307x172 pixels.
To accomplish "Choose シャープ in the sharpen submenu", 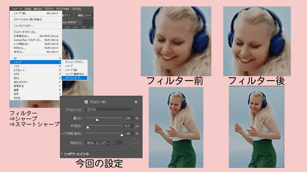I will (74, 66).
